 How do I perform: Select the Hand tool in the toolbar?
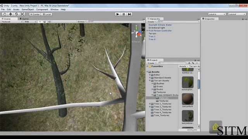click(5, 14)
